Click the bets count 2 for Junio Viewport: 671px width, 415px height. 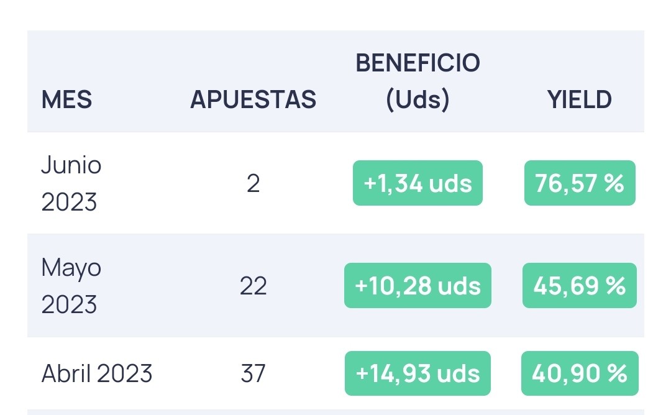click(253, 183)
